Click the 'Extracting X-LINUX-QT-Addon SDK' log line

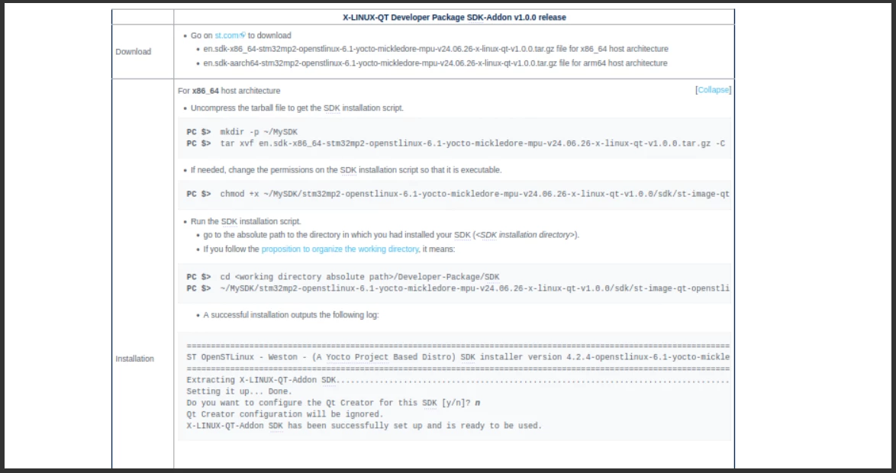coord(458,380)
